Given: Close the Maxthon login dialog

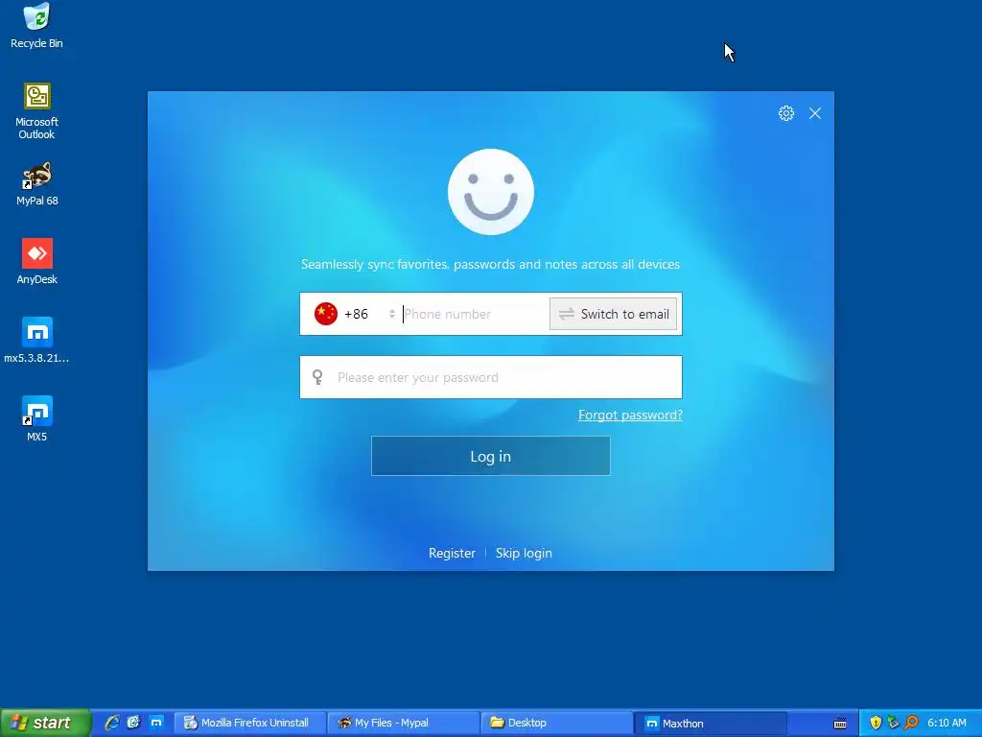Looking at the screenshot, I should coord(815,113).
